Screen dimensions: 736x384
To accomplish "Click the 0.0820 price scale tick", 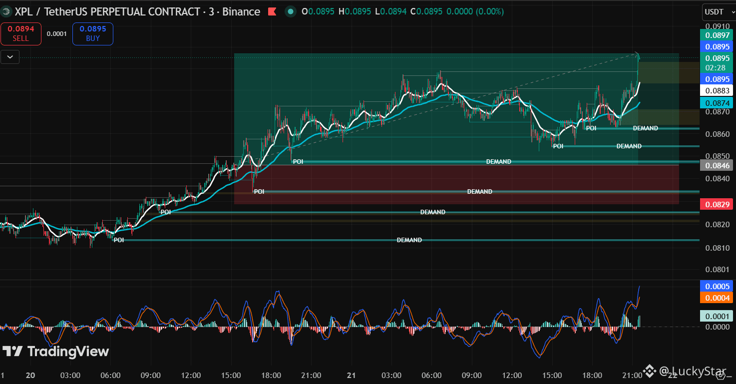I will click(718, 225).
